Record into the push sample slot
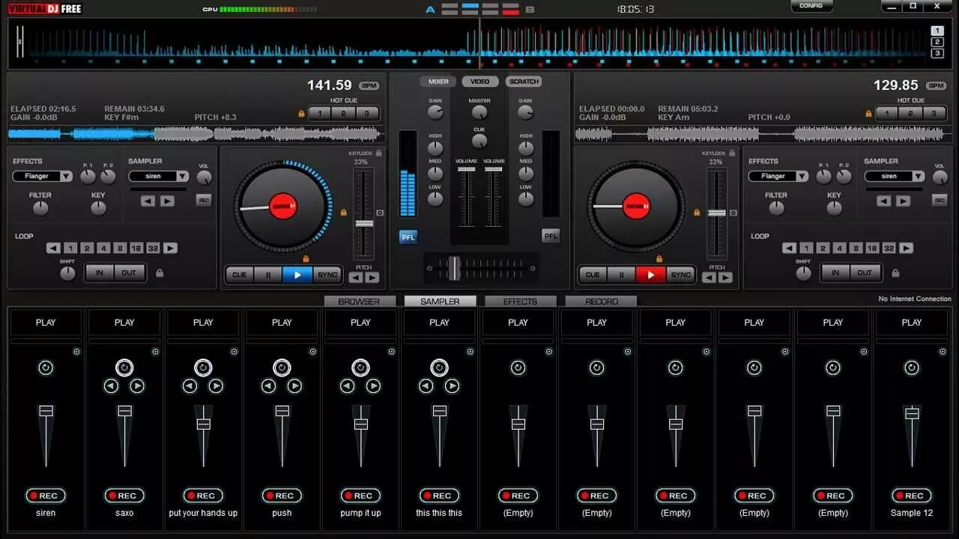 pos(282,496)
